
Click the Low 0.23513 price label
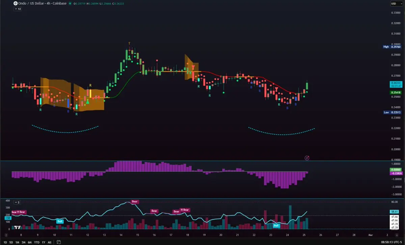392,112
